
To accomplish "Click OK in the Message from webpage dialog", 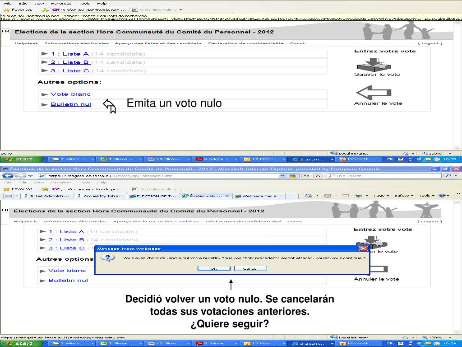I will click(214, 268).
